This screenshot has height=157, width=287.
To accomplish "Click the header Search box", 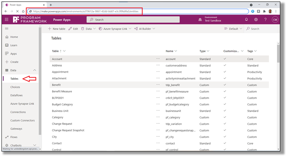I will (133, 19).
